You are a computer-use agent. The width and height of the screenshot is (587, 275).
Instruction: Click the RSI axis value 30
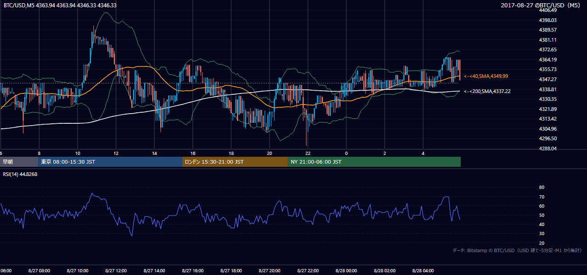542,234
